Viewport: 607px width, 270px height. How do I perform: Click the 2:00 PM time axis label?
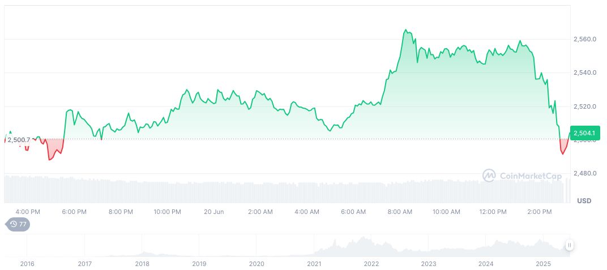coord(539,212)
